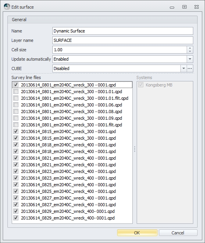
Task: Open the Update automatically dropdown
Action: (x=190, y=59)
